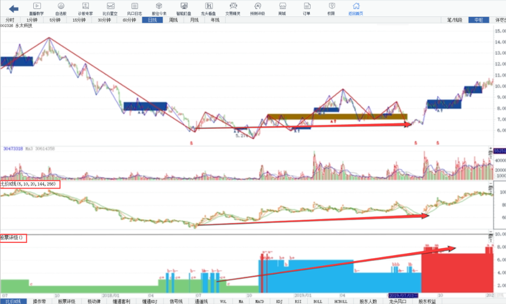Screen dimensions: 506x304
Task: Toggle the 中枢 overlay button
Action: click(x=479, y=20)
